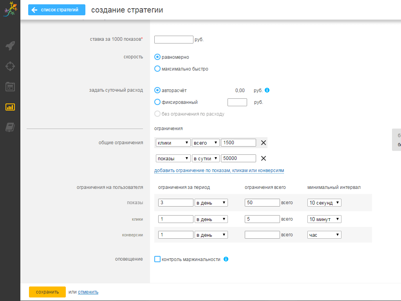This screenshot has height=301, width=401.
Task: Enable the контроль маржинальности checkbox
Action: [x=157, y=259]
